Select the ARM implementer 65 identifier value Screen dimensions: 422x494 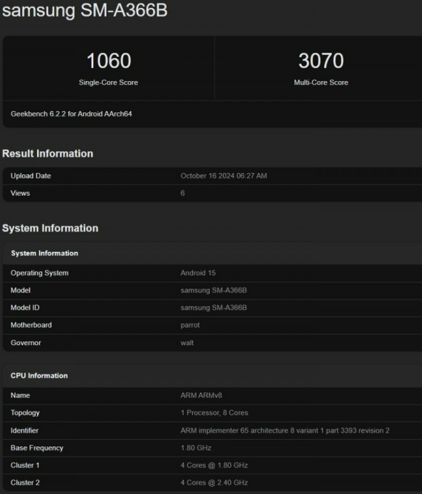click(285, 430)
